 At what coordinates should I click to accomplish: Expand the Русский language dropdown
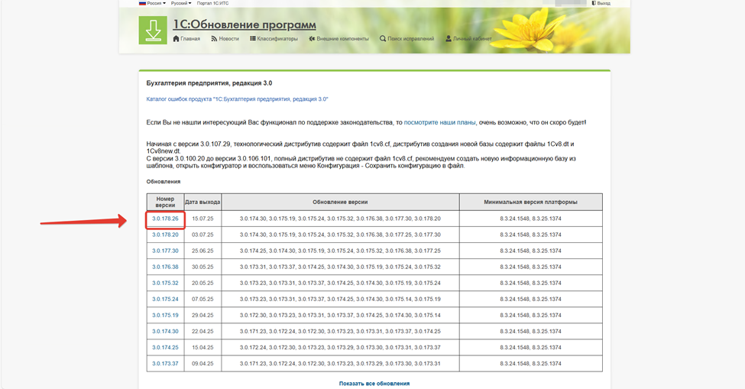[181, 3]
